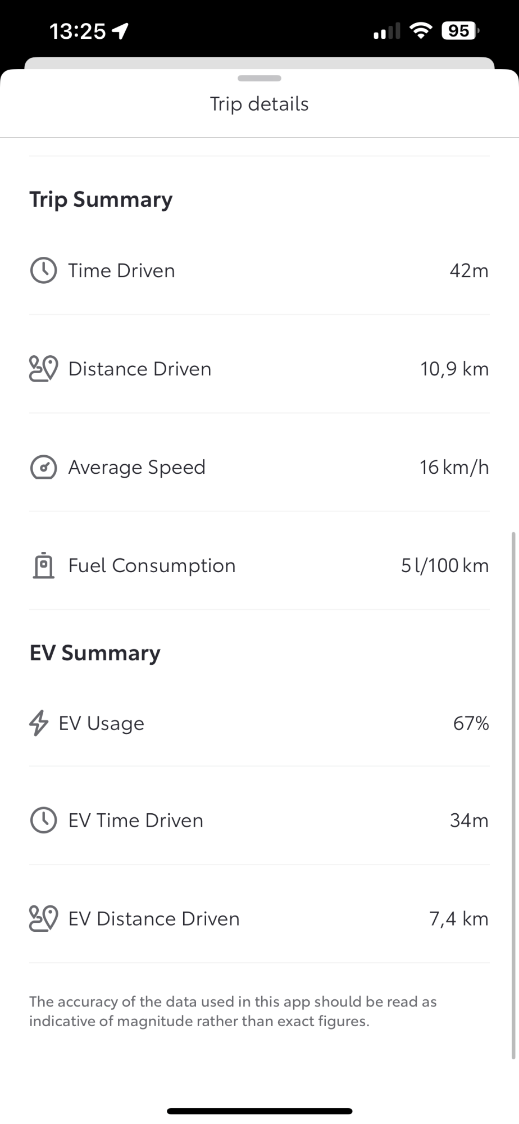This screenshot has width=519, height=1124.
Task: Tap the Wi-Fi icon in status bar
Action: (421, 30)
